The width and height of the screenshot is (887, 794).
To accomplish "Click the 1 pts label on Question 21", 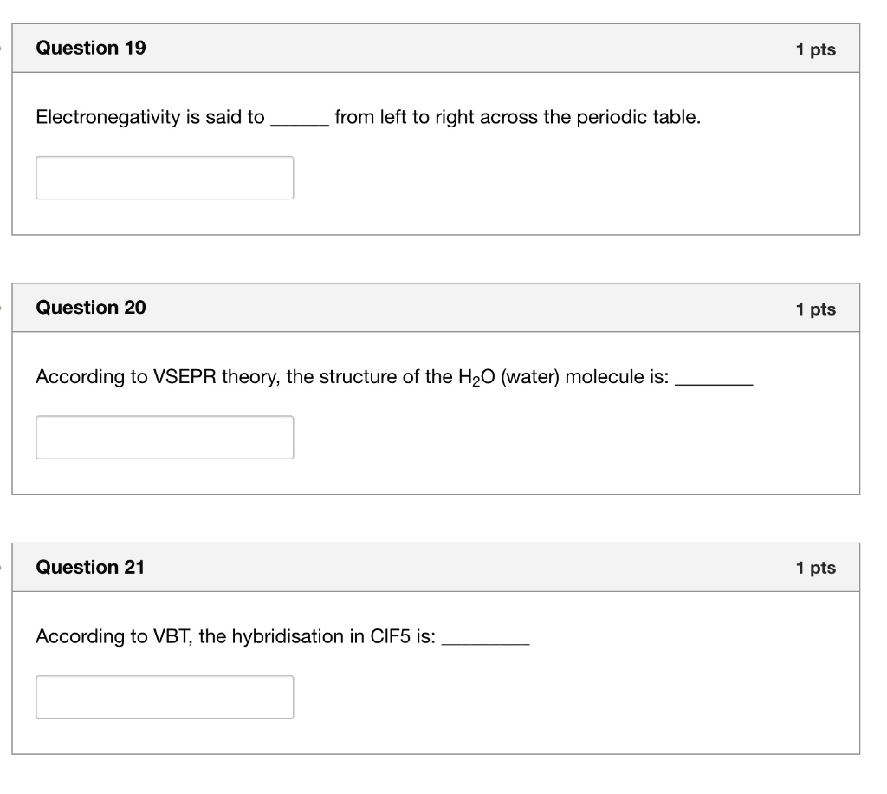I will coord(815,568).
